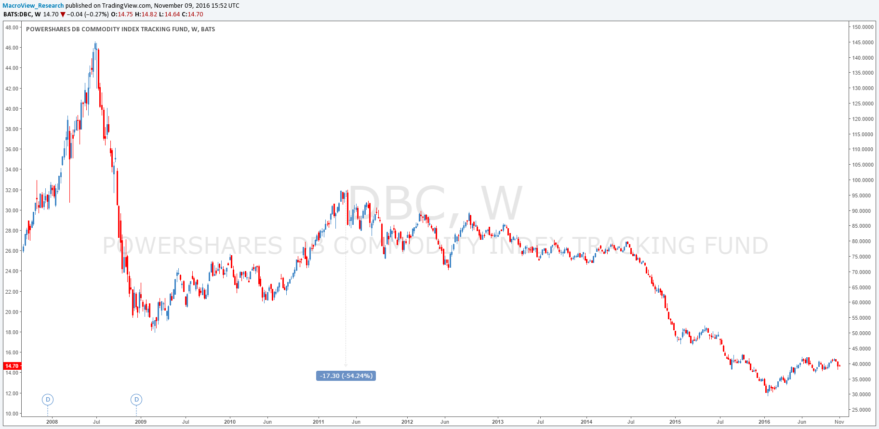The image size is (879, 429).
Task: Click the O:14.75 open value
Action: pos(122,14)
